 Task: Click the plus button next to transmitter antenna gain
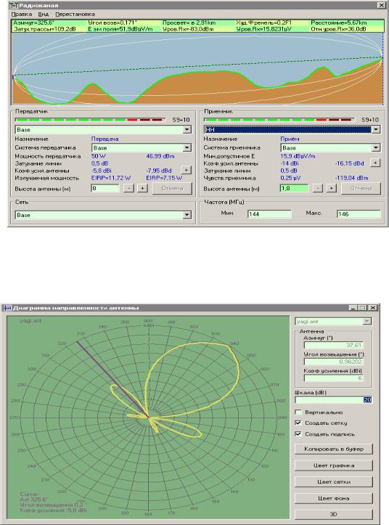coord(186,170)
